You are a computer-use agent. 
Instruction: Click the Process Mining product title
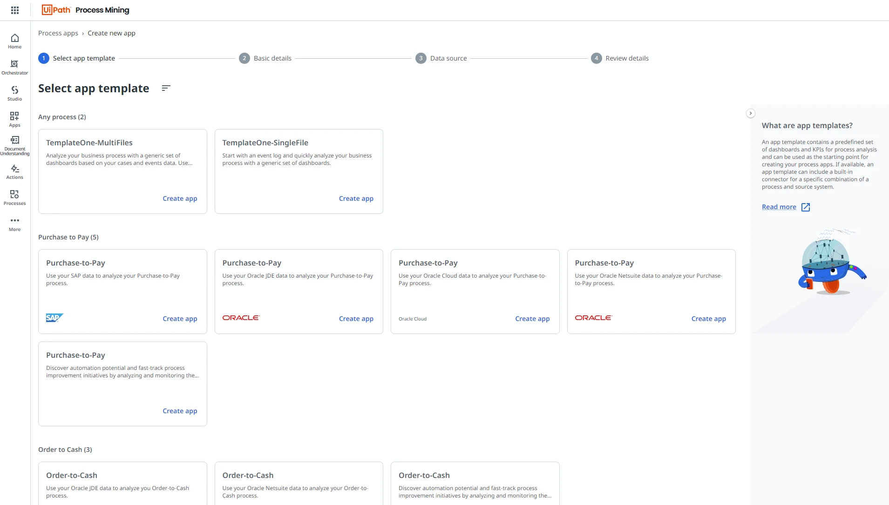pyautogui.click(x=102, y=10)
